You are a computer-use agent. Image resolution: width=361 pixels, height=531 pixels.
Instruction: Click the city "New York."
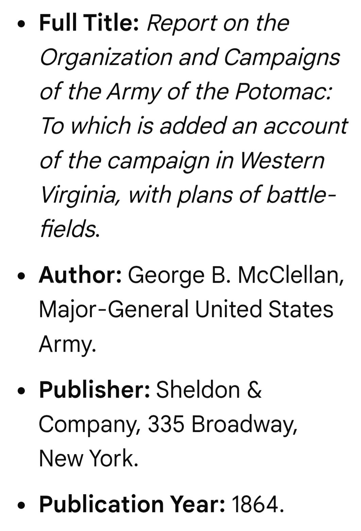point(88,458)
